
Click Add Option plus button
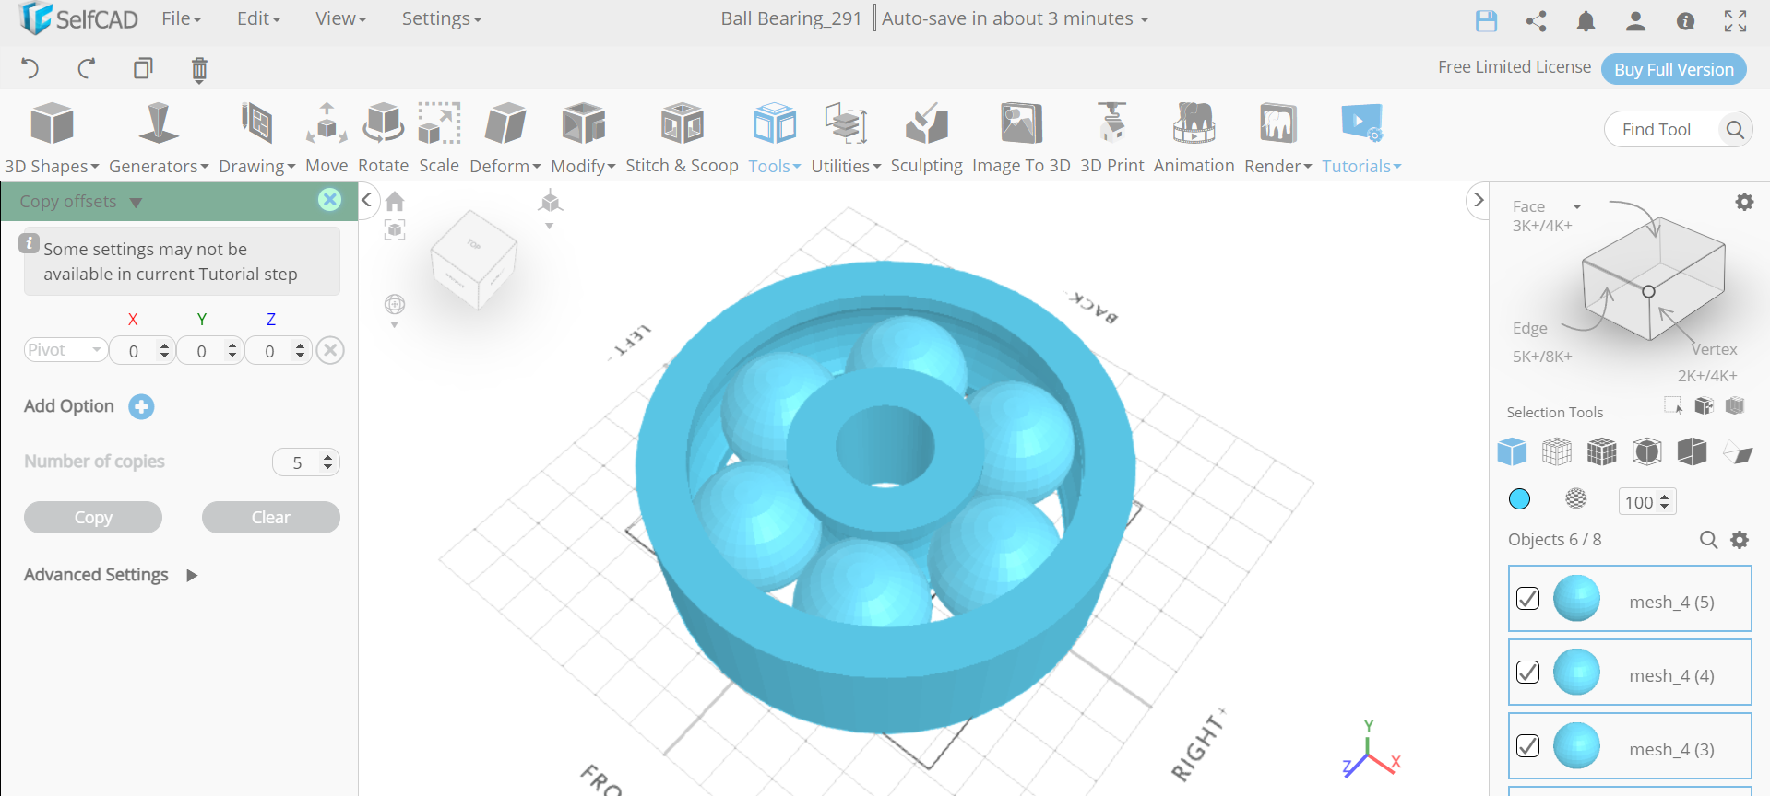(x=141, y=406)
